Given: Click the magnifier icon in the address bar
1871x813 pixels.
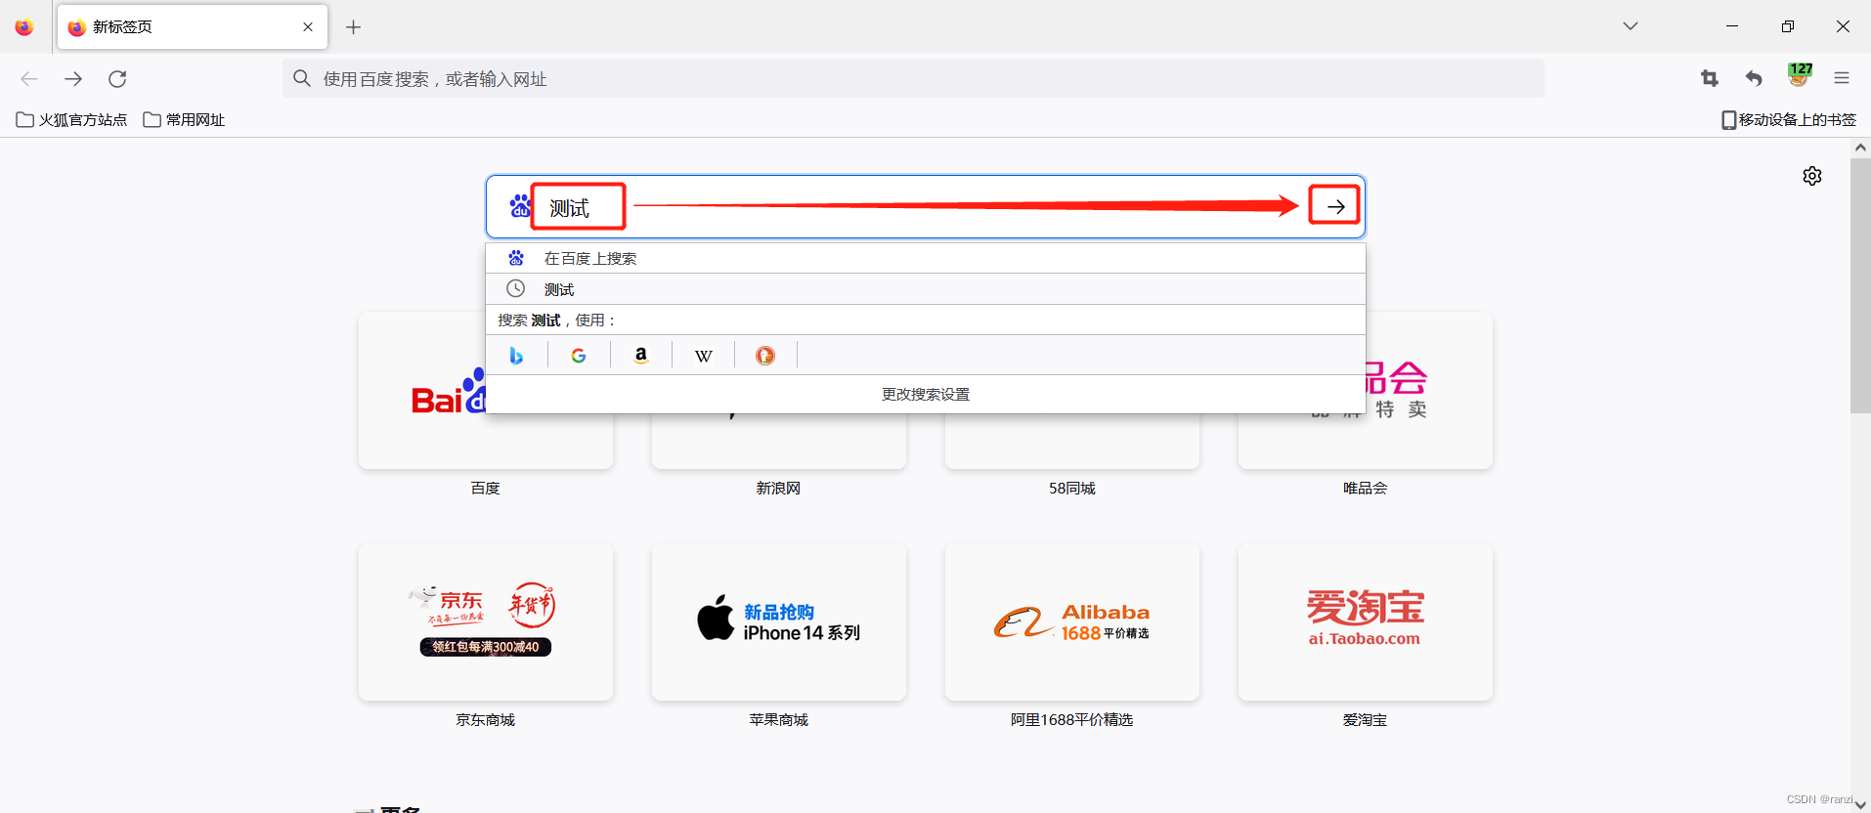Looking at the screenshot, I should (302, 78).
